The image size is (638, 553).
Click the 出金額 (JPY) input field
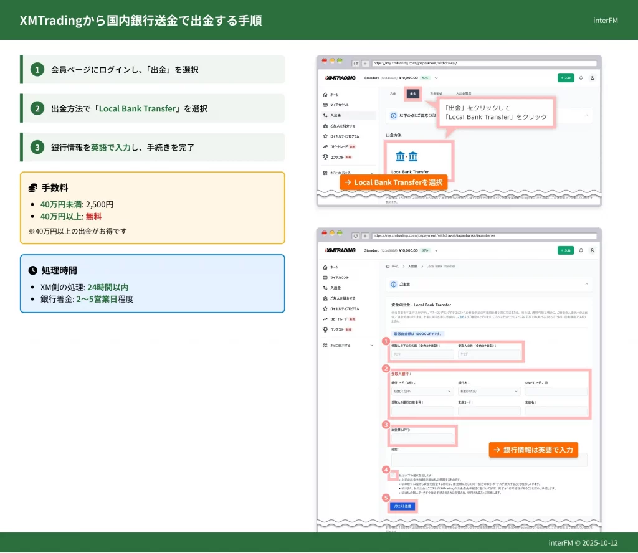[x=422, y=438]
